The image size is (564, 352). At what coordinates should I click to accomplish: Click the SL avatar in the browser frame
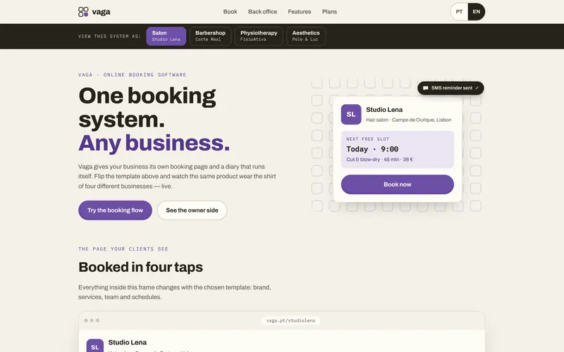[x=95, y=346]
